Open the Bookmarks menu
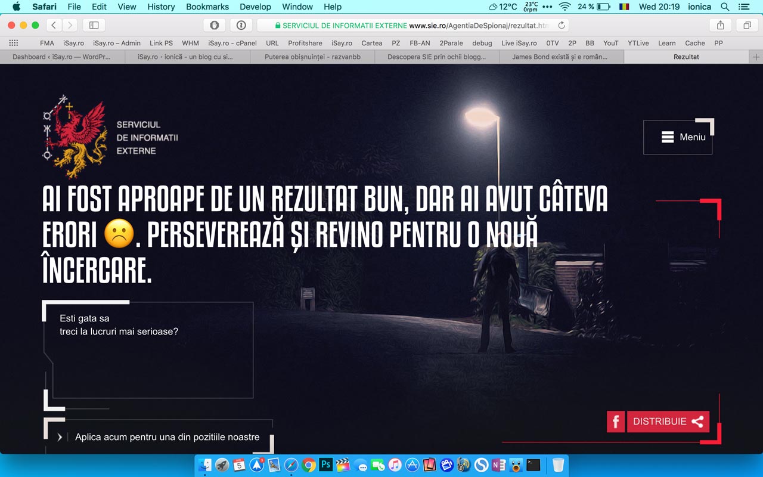This screenshot has width=763, height=477. 207,7
